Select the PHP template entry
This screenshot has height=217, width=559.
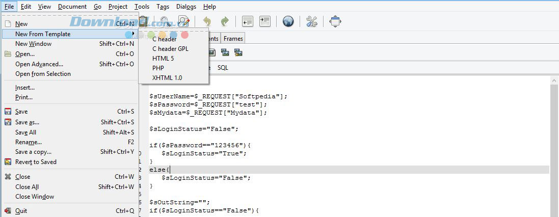coord(158,68)
